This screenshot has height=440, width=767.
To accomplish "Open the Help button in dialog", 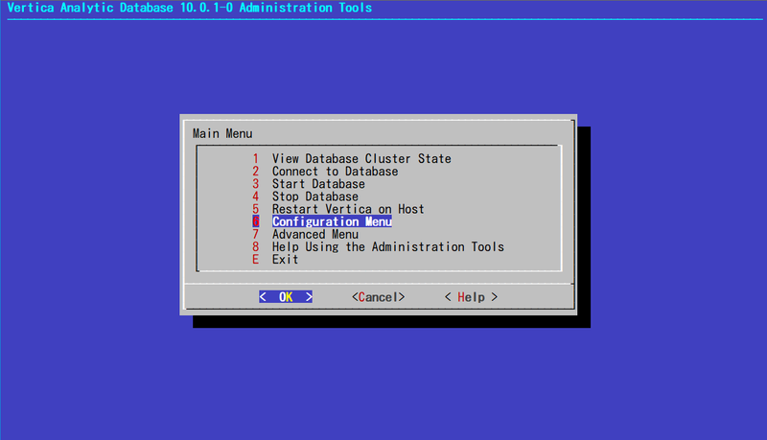I will coord(471,297).
